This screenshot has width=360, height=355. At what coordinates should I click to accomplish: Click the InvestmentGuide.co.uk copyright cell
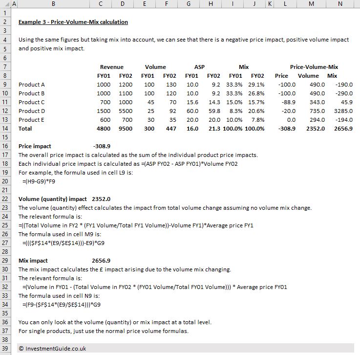point(52,348)
